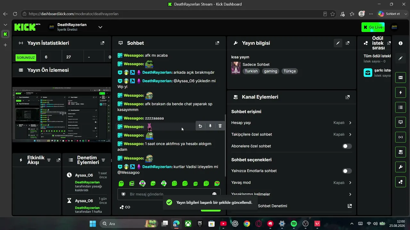Click the chat panel scrollbar
410x230 pixels.
225,145
